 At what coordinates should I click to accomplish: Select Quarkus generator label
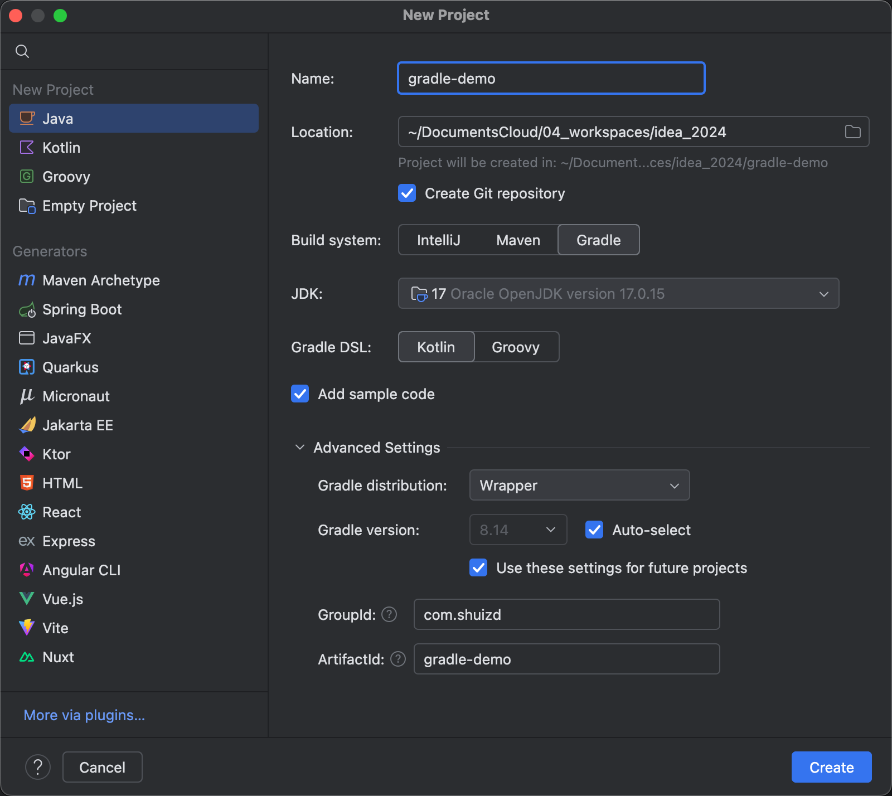[x=70, y=367]
